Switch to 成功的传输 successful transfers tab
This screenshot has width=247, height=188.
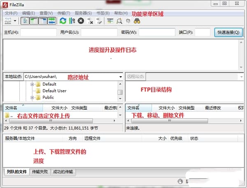point(63,172)
